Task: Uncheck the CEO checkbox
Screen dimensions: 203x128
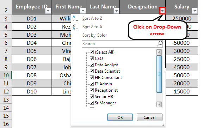Action: (x=92, y=59)
